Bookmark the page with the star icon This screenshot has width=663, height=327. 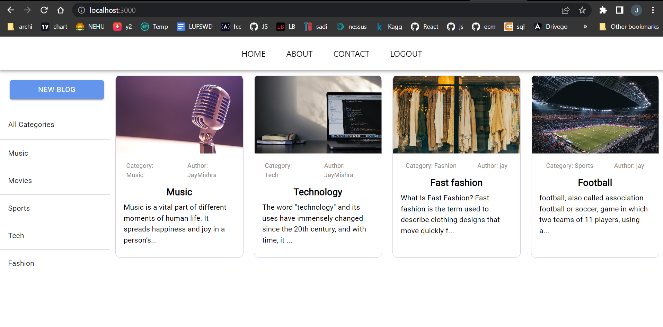pyautogui.click(x=582, y=10)
